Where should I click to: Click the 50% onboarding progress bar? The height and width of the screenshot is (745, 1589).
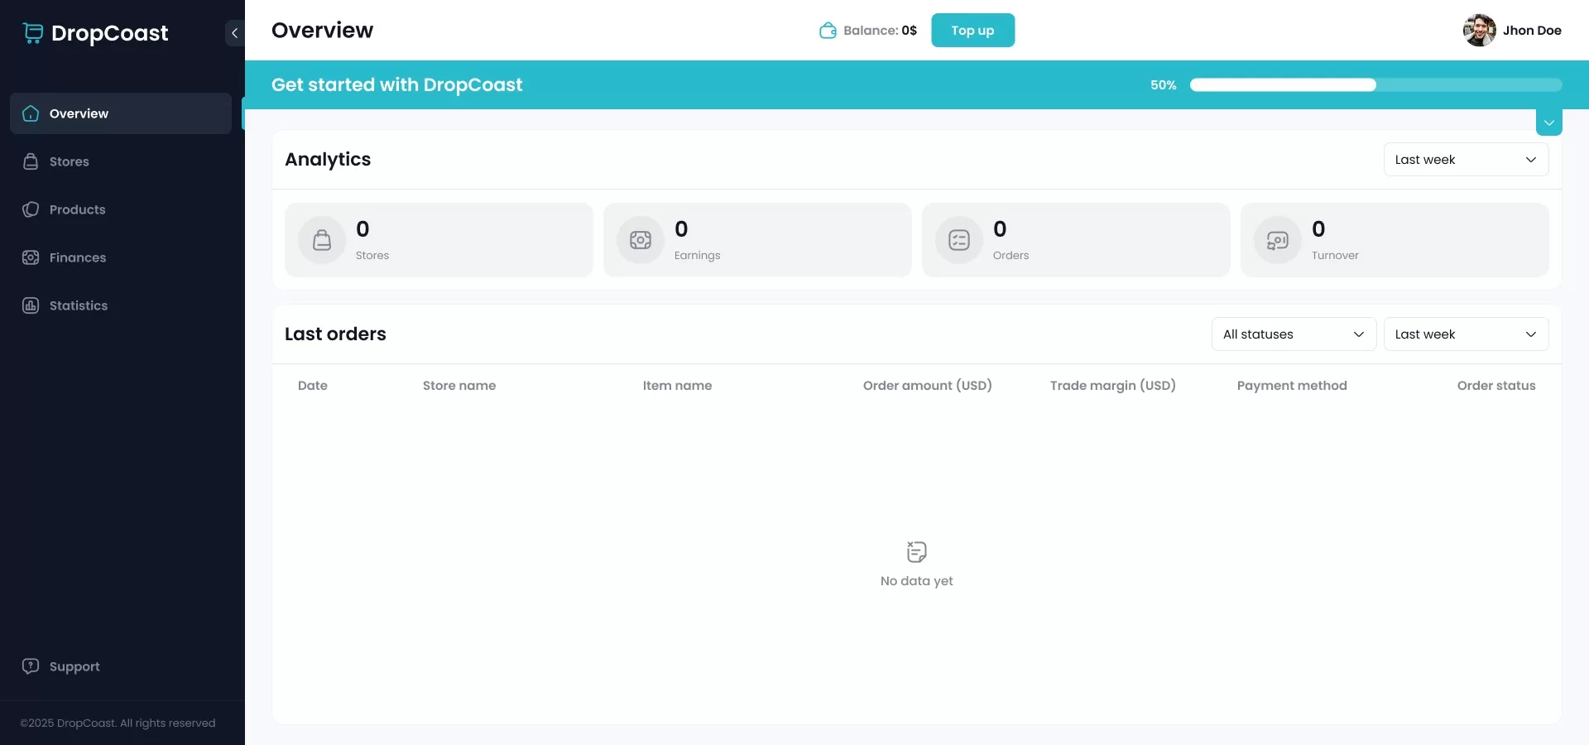pos(1374,84)
